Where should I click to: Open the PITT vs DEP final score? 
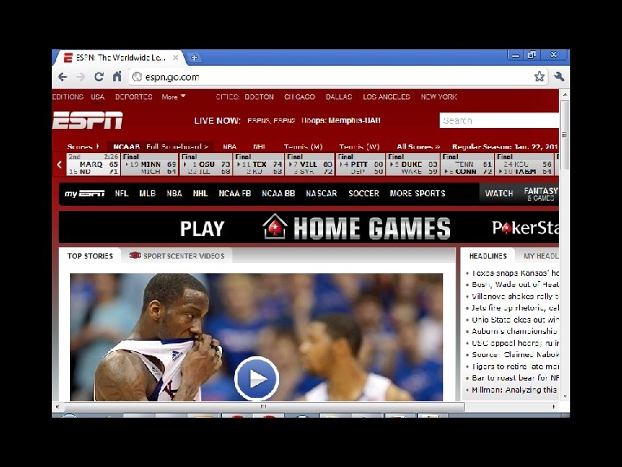pyautogui.click(x=360, y=164)
